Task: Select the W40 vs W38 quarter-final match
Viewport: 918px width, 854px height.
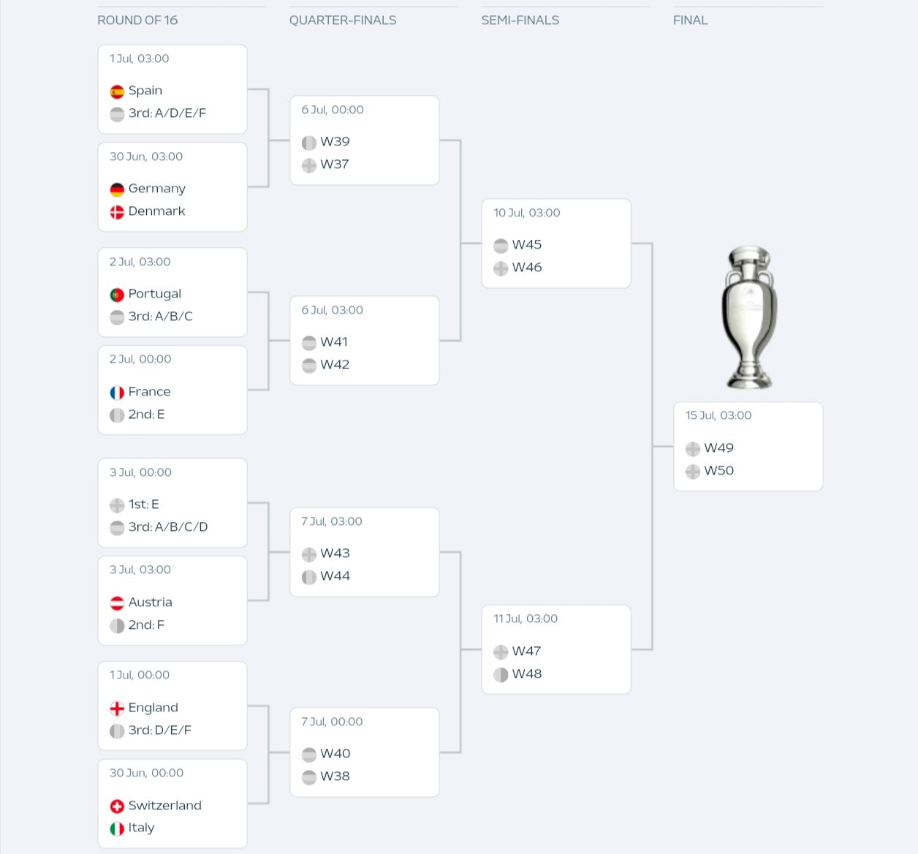Action: pyautogui.click(x=365, y=752)
